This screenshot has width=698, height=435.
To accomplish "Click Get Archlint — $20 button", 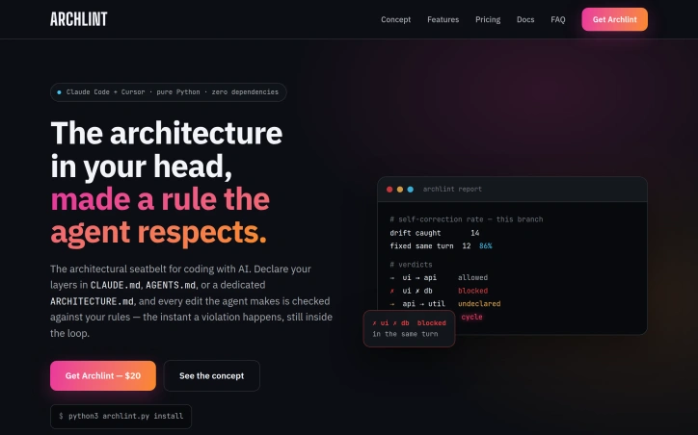I will pos(103,376).
